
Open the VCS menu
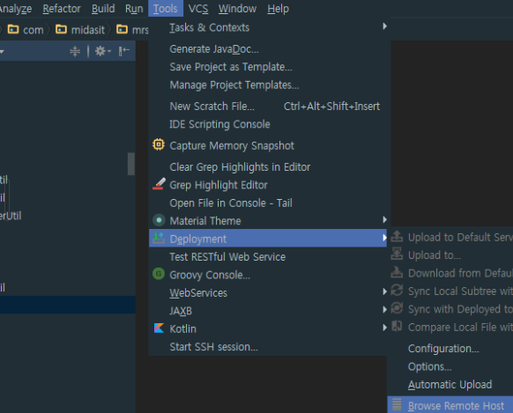[198, 9]
